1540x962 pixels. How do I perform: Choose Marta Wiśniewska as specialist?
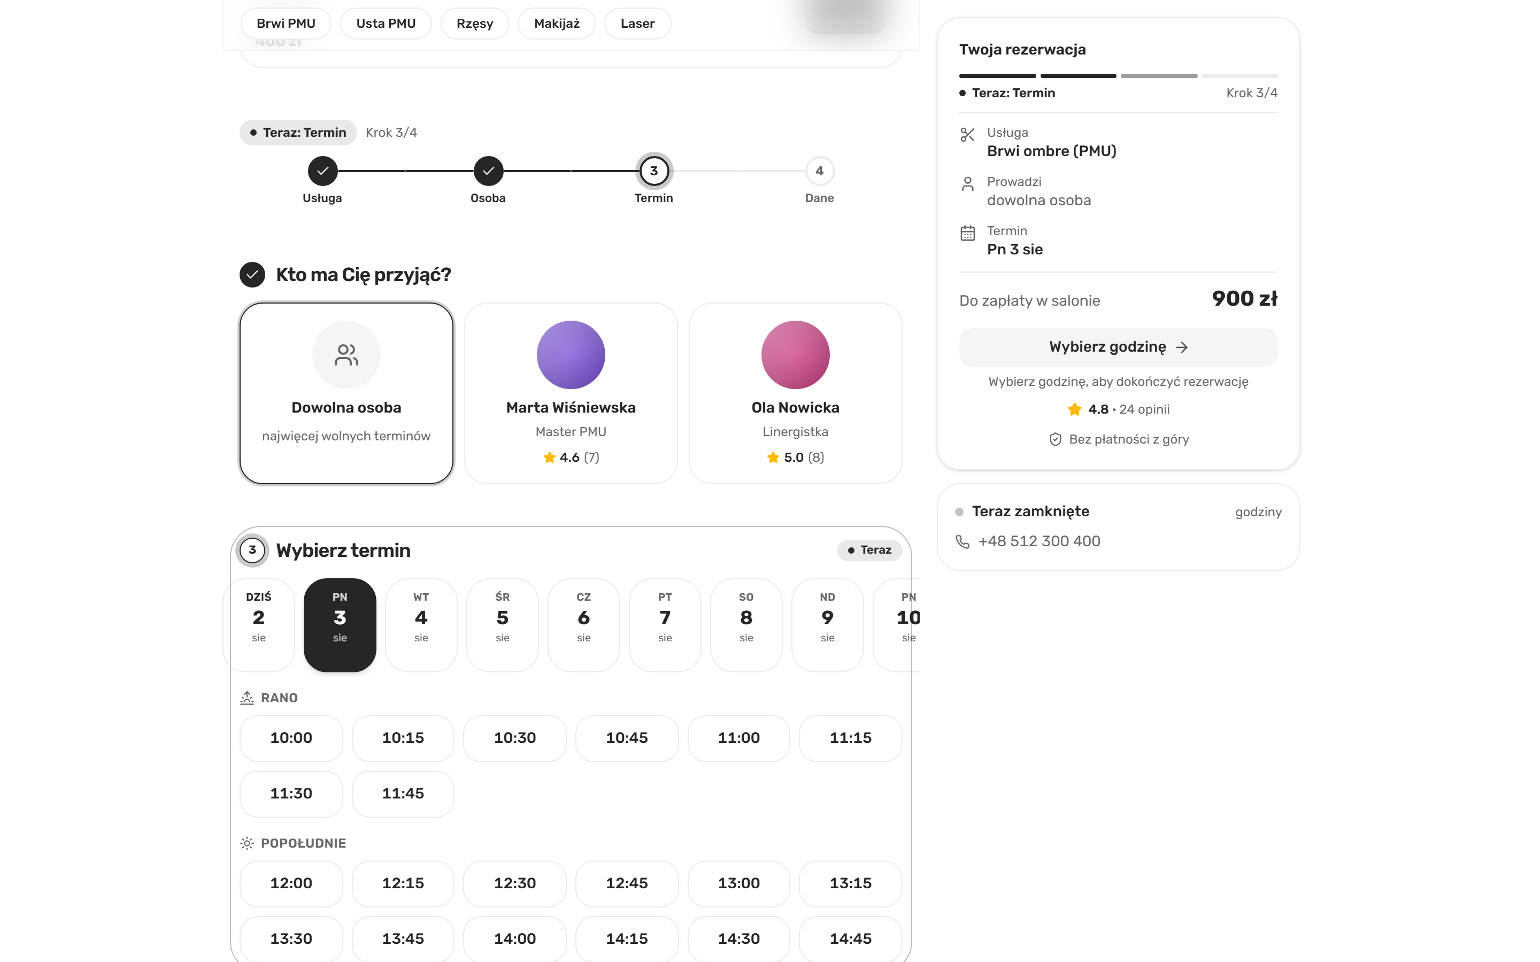[571, 393]
